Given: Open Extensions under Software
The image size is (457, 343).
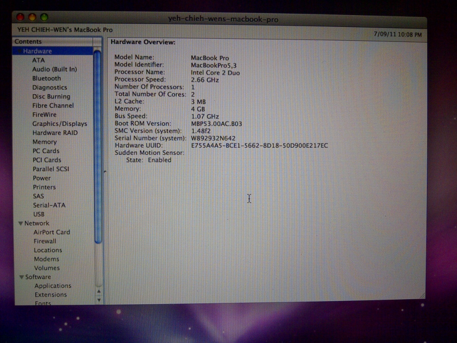Looking at the screenshot, I should pos(50,295).
